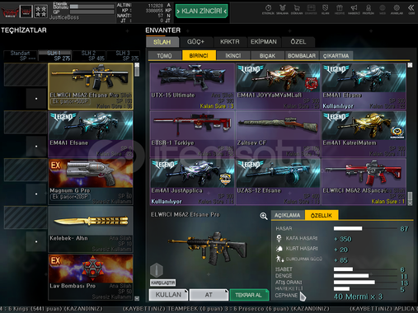Open the Etkinlik stopwatch icon
The image size is (418, 313).
(268, 9)
